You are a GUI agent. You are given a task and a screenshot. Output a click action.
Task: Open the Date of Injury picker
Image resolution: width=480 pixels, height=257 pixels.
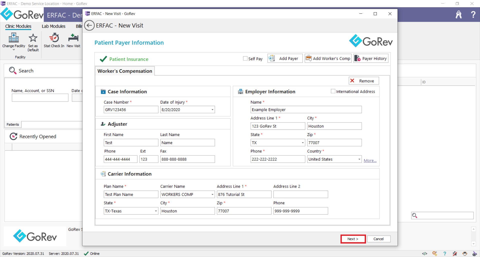[x=212, y=110]
